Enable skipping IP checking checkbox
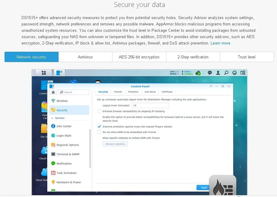This screenshot has height=197, width=277. click(x=99, y=111)
